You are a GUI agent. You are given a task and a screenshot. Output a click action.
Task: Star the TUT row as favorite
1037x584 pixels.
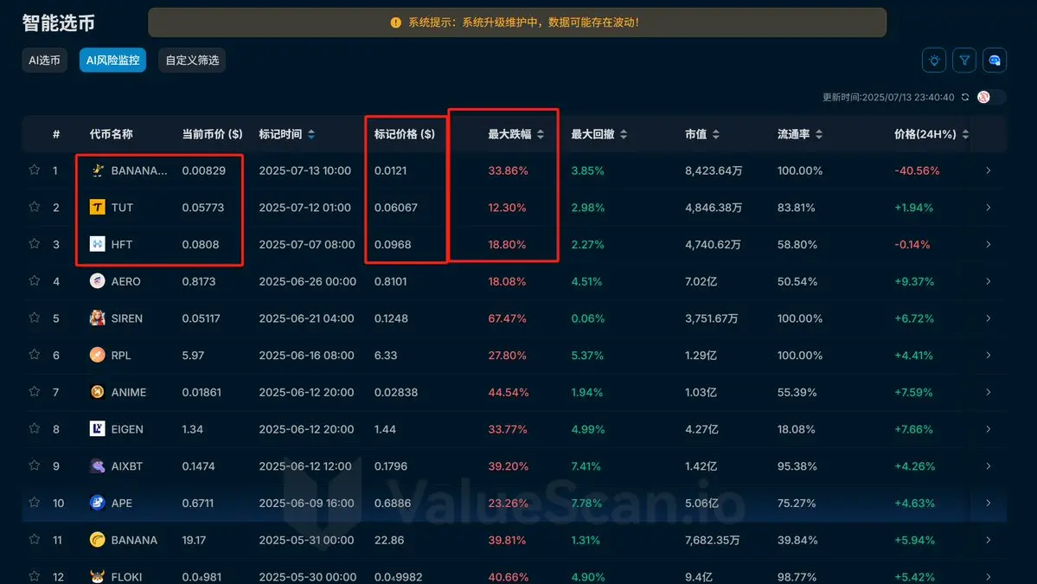tap(35, 207)
